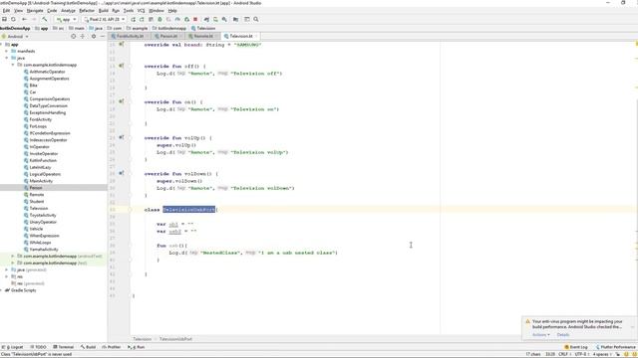Screen dimensions: 638x358
Task: Click the red Stop button icon
Action: pyautogui.click(x=195, y=19)
